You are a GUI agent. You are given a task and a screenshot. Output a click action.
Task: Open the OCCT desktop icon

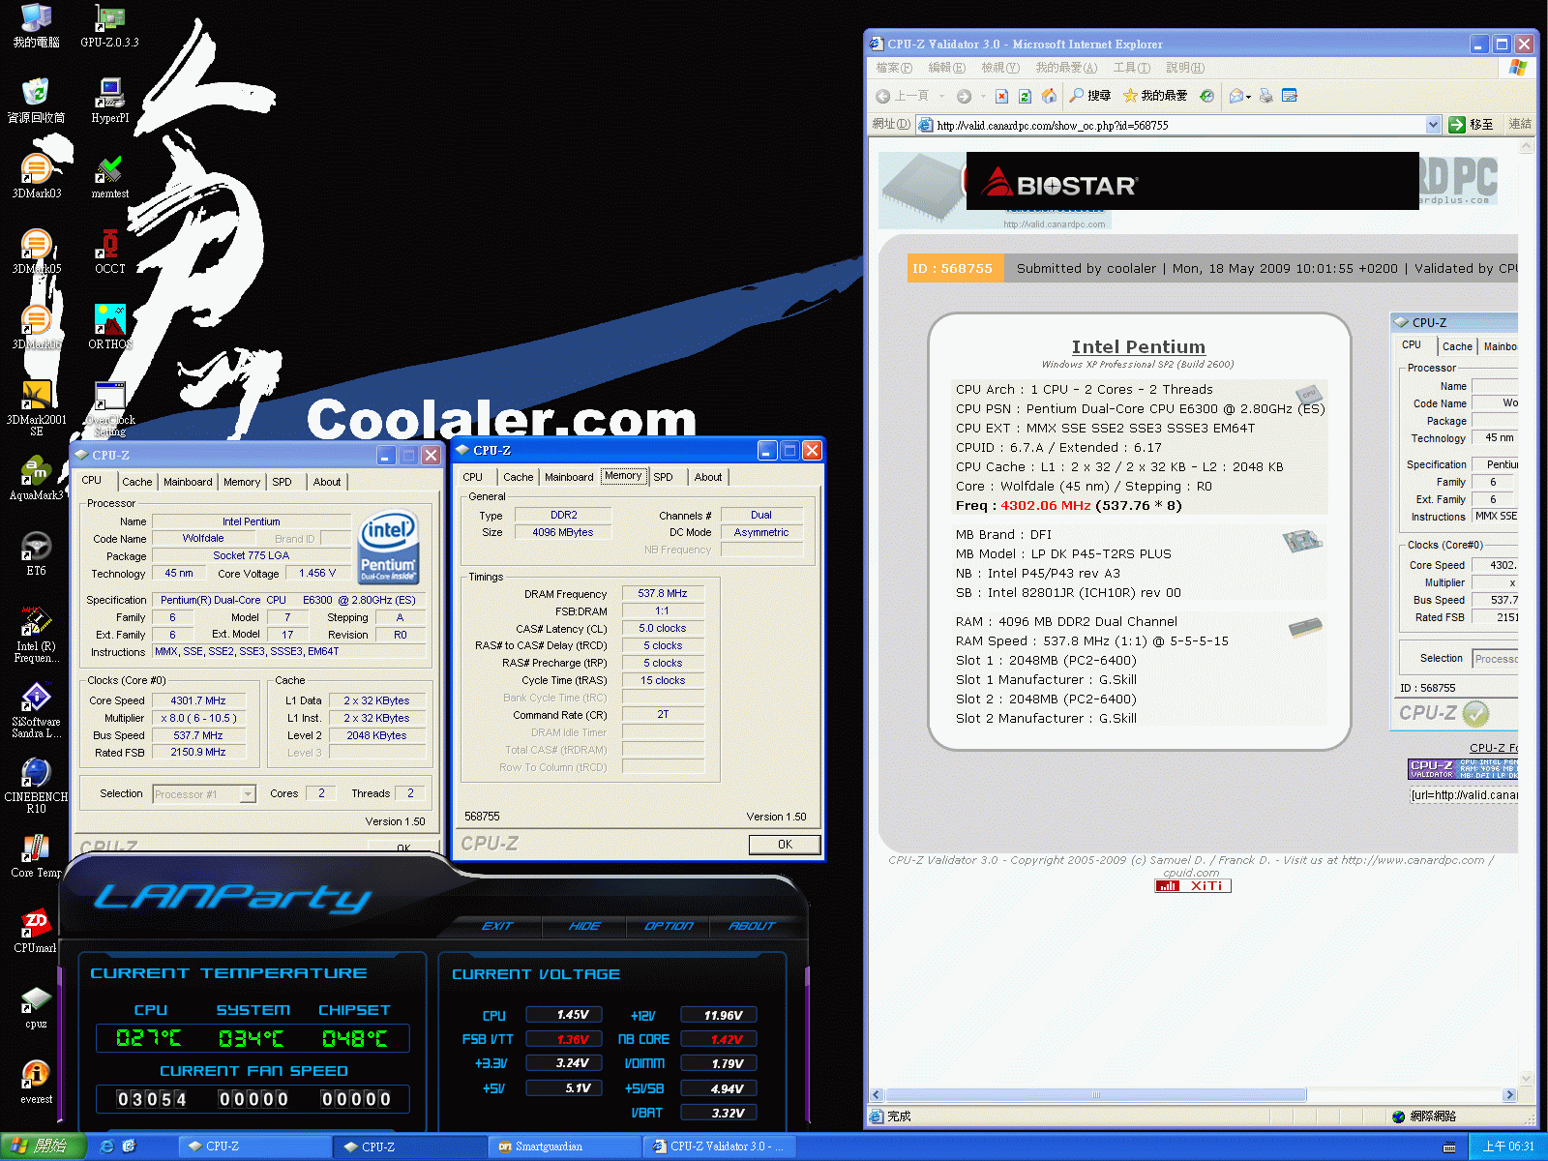coord(109,252)
